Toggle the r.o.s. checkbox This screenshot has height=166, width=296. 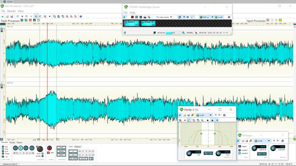[3, 157]
